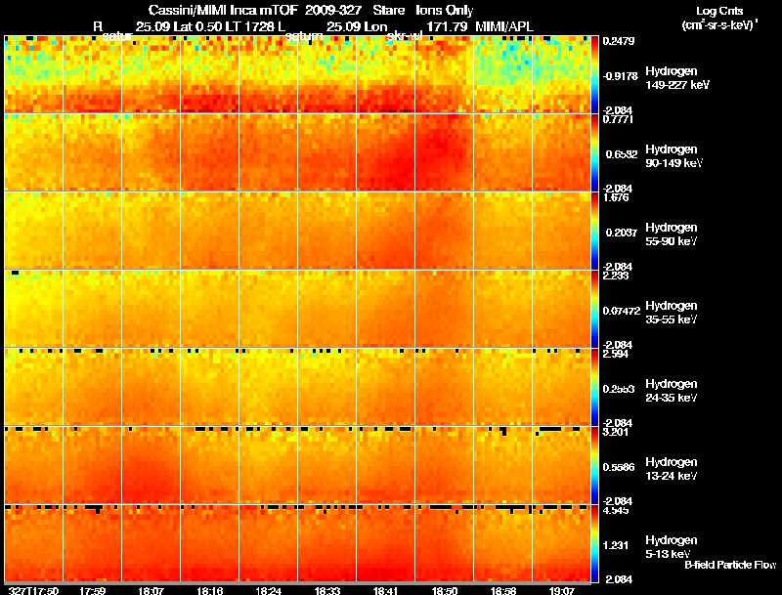Click the '17:59' time axis label
The width and height of the screenshot is (782, 595).
[92, 590]
